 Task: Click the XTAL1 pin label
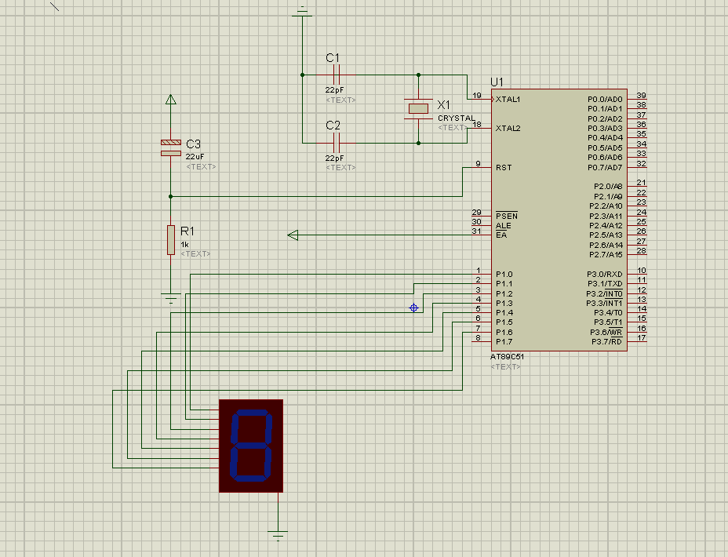[508, 100]
